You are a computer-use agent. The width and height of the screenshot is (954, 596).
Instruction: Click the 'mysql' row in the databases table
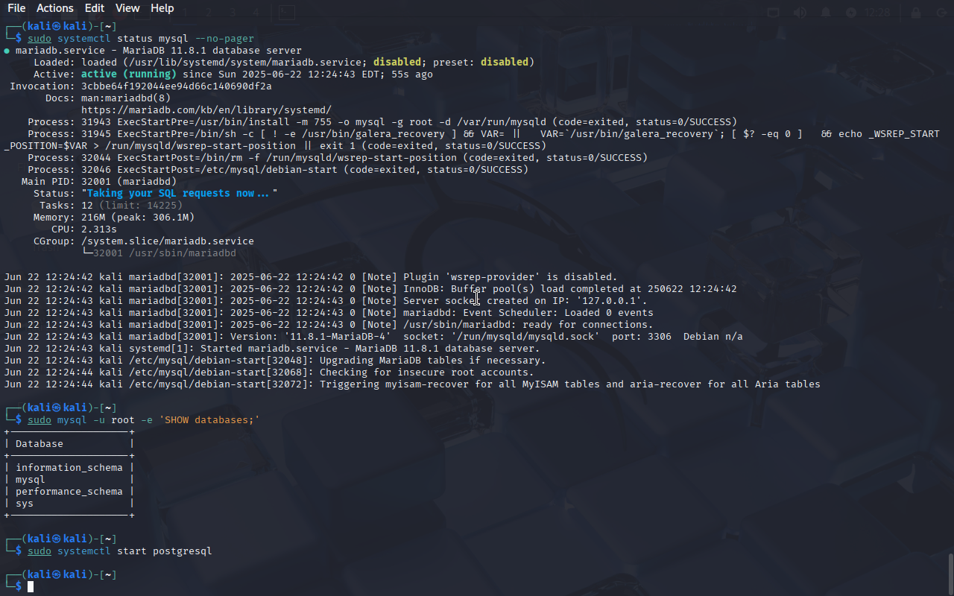coord(31,480)
